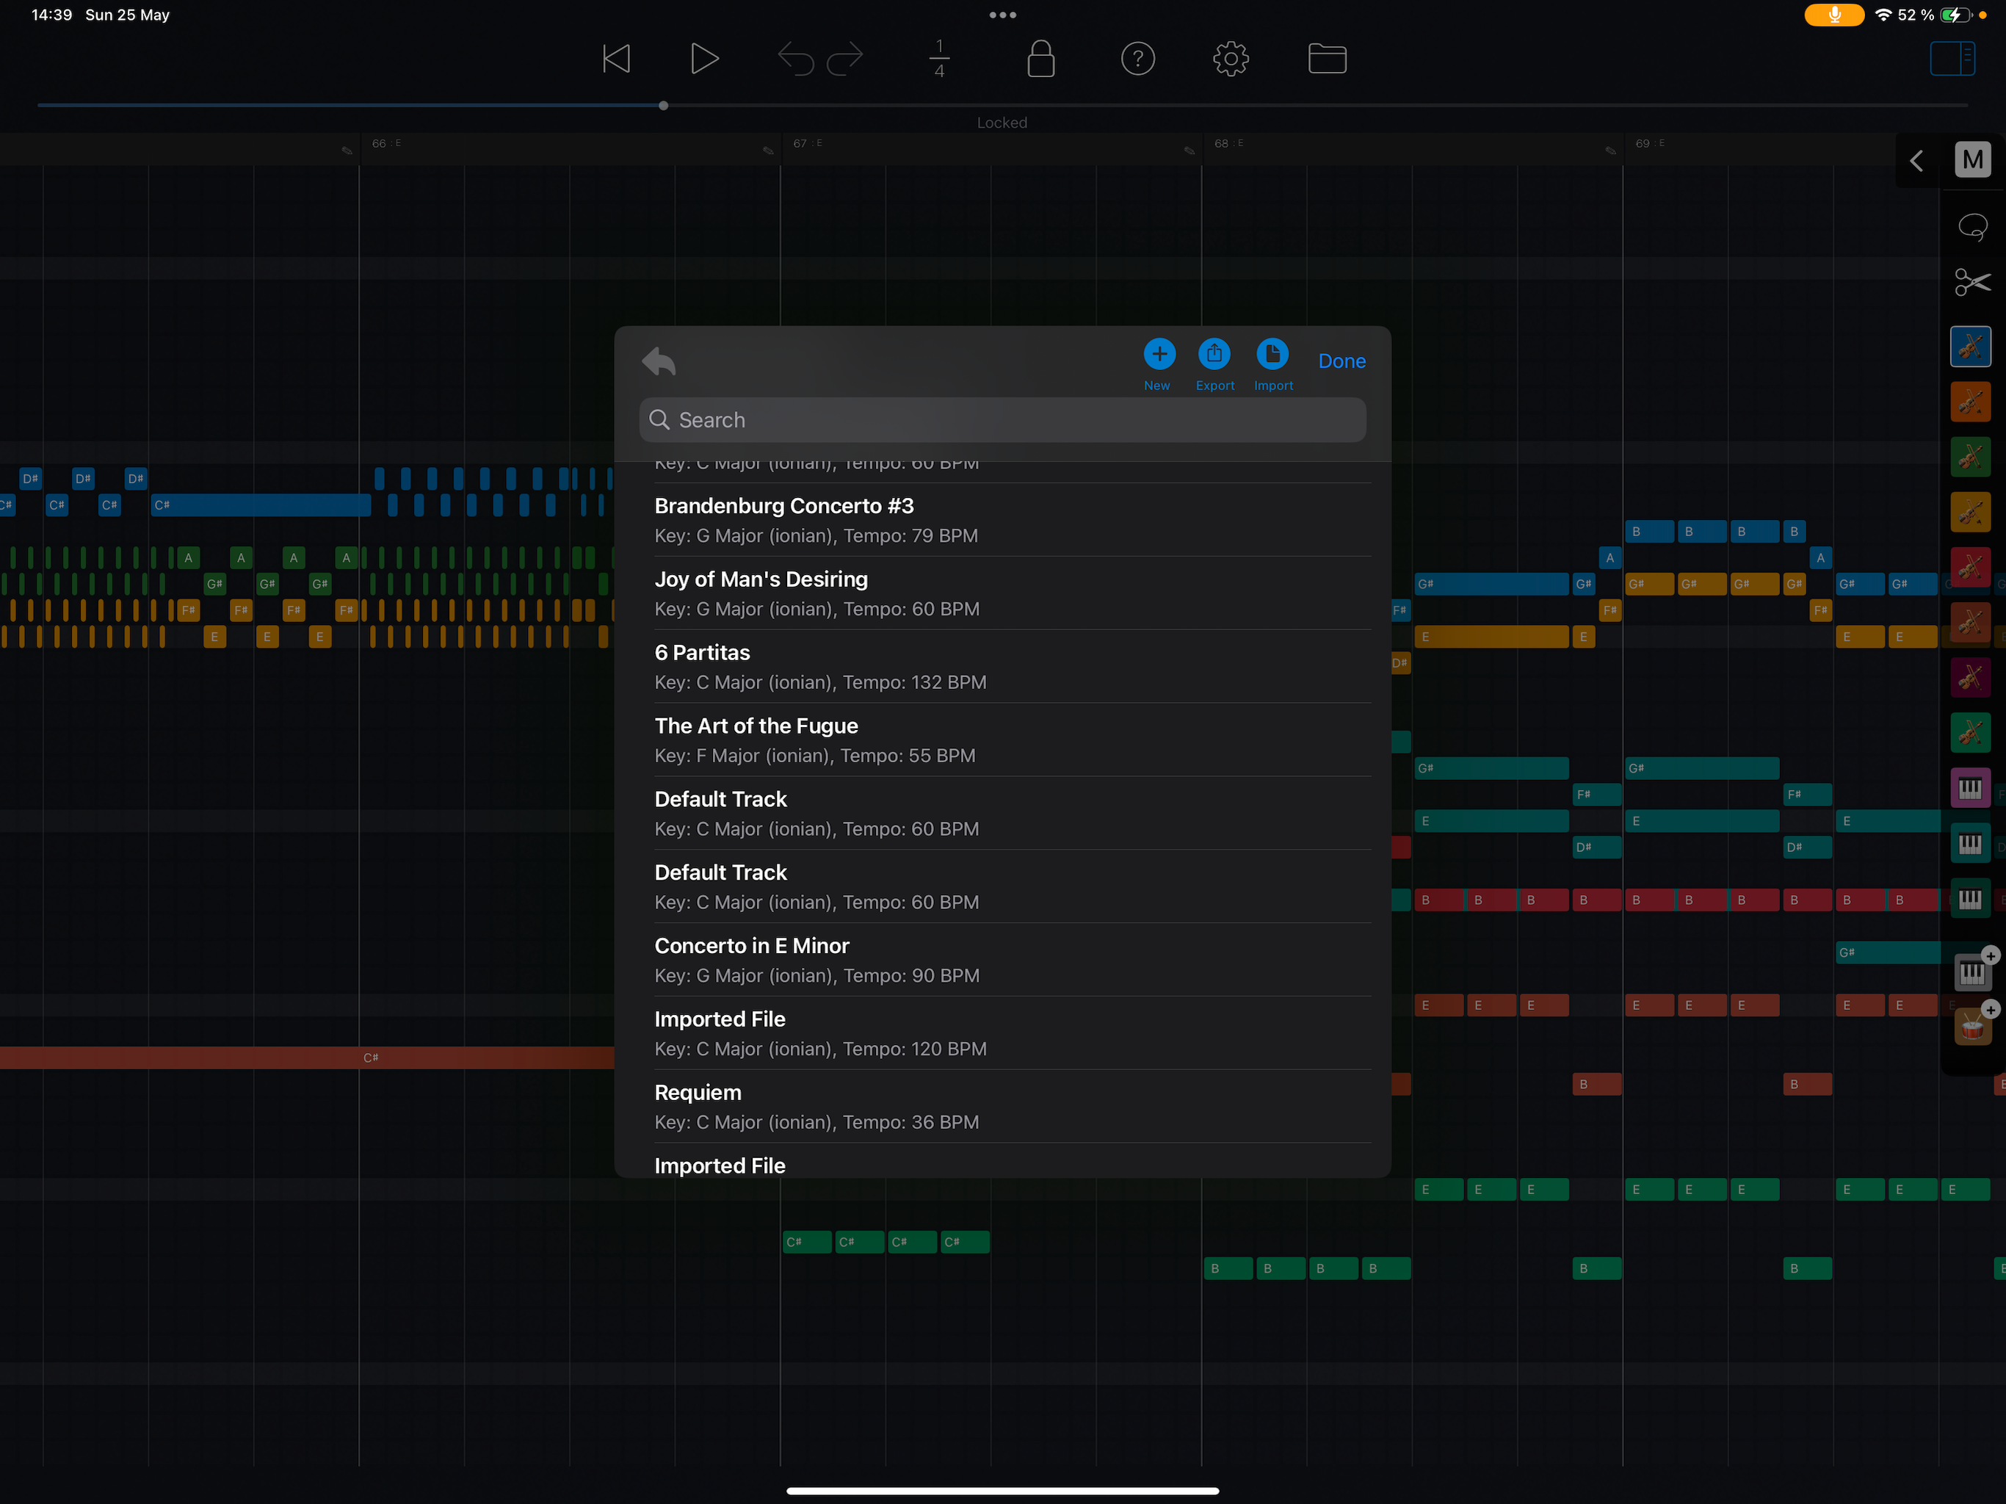Open the three-dot multitasking menu
This screenshot has height=1504, width=2006.
1002,15
